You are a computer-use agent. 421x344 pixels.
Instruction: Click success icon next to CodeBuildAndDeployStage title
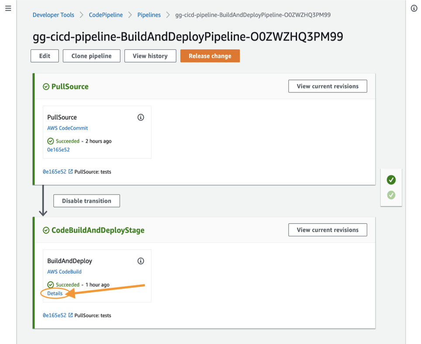tap(46, 230)
